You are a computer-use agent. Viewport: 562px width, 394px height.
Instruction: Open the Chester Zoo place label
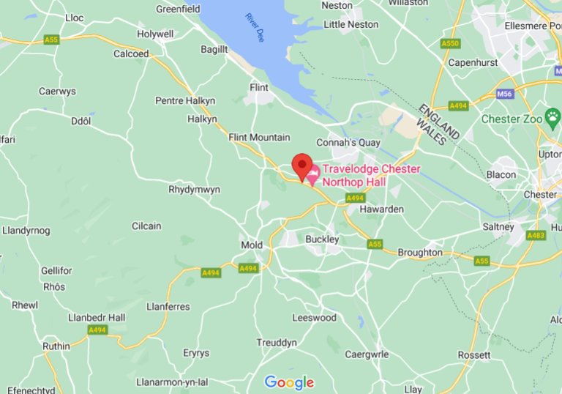[x=512, y=119]
